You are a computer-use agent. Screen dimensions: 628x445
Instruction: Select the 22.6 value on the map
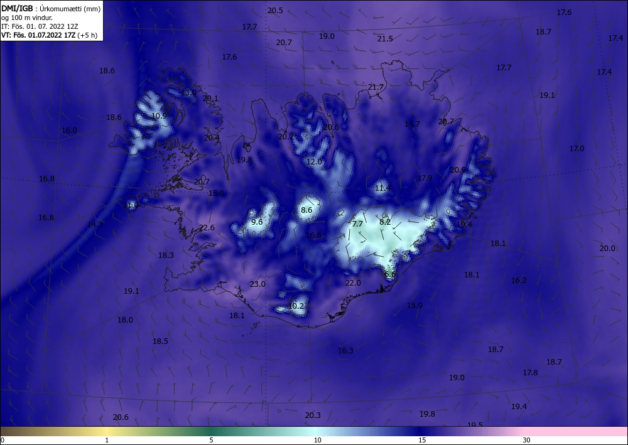coord(207,227)
